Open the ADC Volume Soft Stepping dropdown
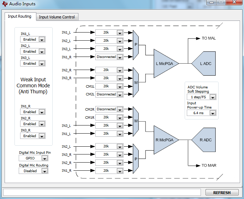 [202, 97]
